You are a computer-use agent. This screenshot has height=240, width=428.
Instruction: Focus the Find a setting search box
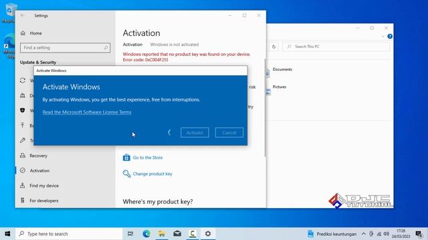pos(65,47)
